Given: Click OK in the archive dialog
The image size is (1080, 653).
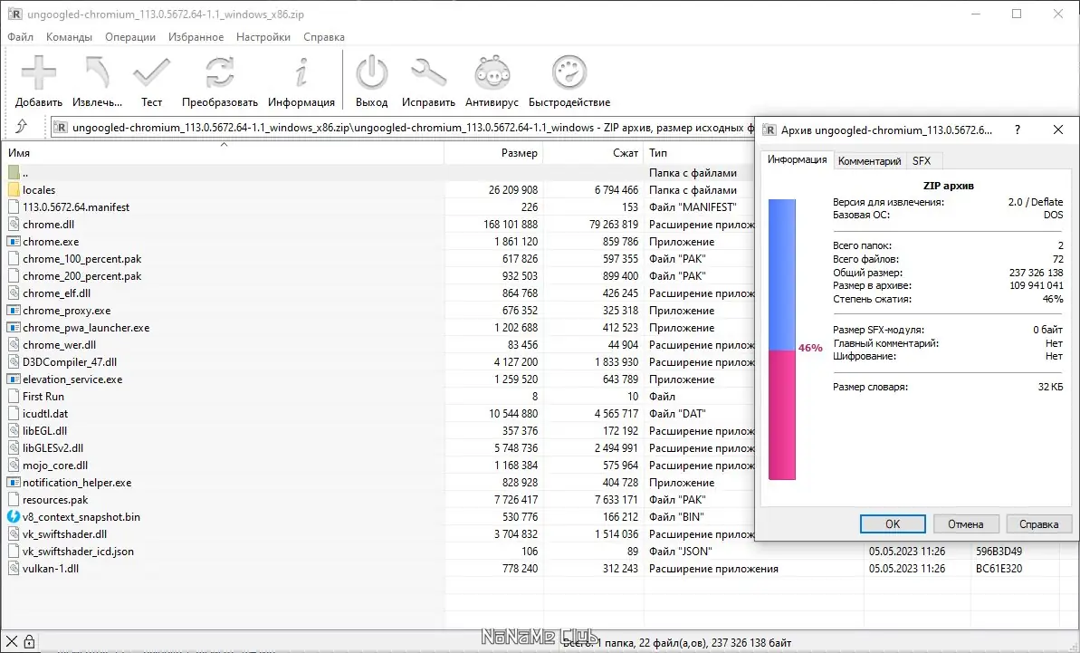Looking at the screenshot, I should (x=893, y=524).
